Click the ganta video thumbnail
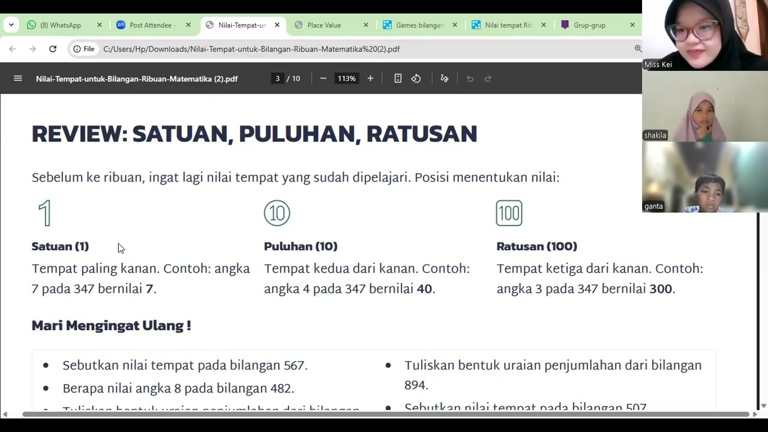This screenshot has width=768, height=432. tap(705, 177)
